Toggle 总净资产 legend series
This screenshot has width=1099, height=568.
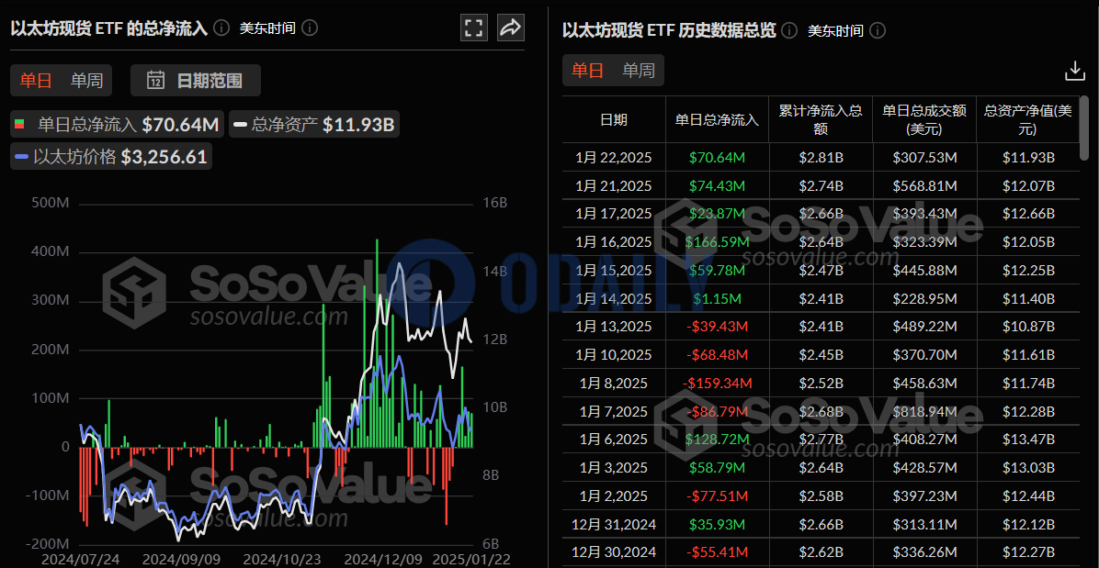pos(315,125)
